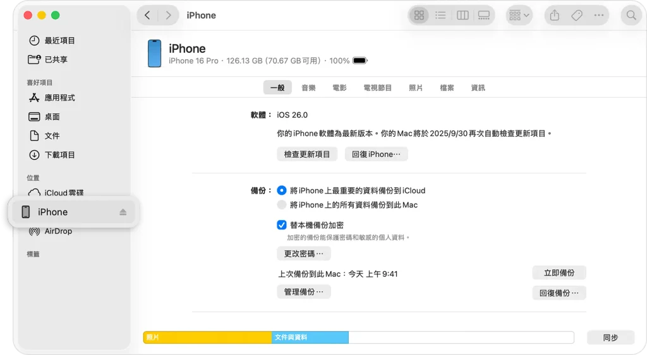The width and height of the screenshot is (647, 355).
Task: Go forward with the right chevron button
Action: click(168, 15)
